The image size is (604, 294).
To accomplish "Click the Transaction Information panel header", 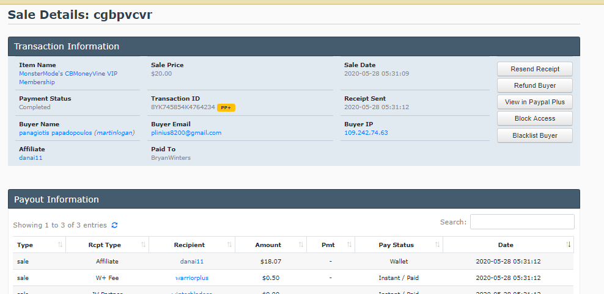I will pos(294,46).
